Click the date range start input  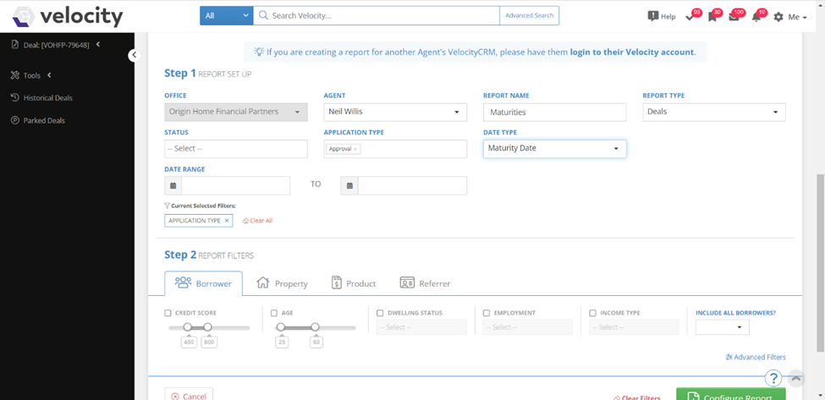pos(236,185)
